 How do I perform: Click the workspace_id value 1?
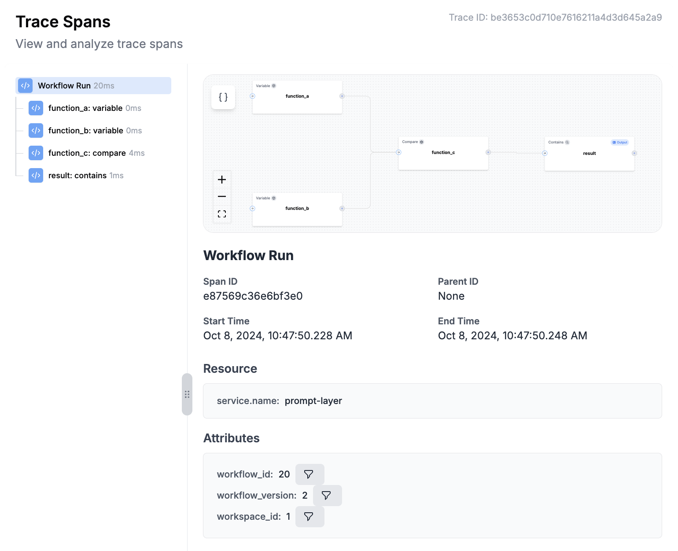pyautogui.click(x=288, y=517)
